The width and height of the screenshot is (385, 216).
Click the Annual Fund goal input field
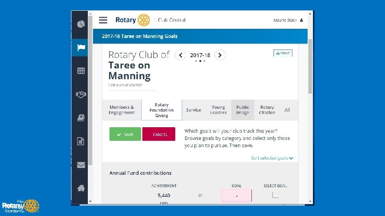[237, 196]
